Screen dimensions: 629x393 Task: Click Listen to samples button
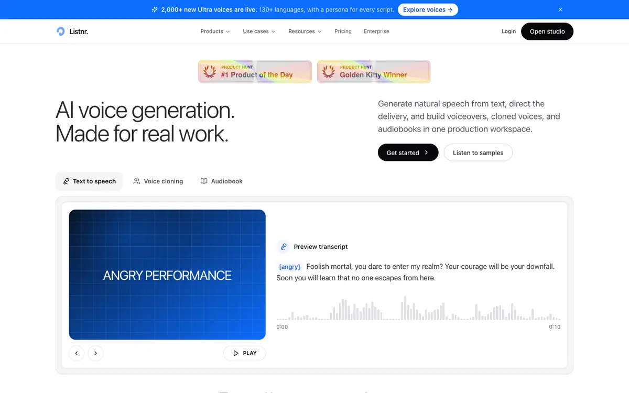click(x=478, y=152)
